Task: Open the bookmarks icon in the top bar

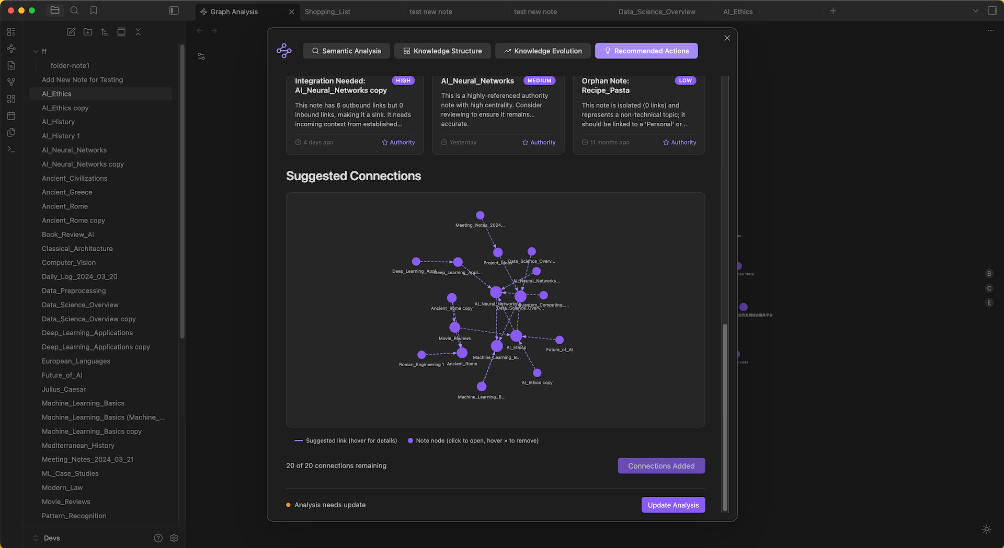Action: (94, 10)
